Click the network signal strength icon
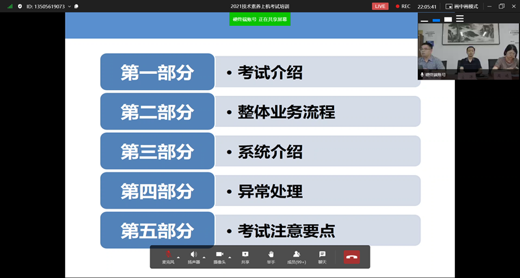The height and width of the screenshot is (278, 520). pyautogui.click(x=10, y=6)
